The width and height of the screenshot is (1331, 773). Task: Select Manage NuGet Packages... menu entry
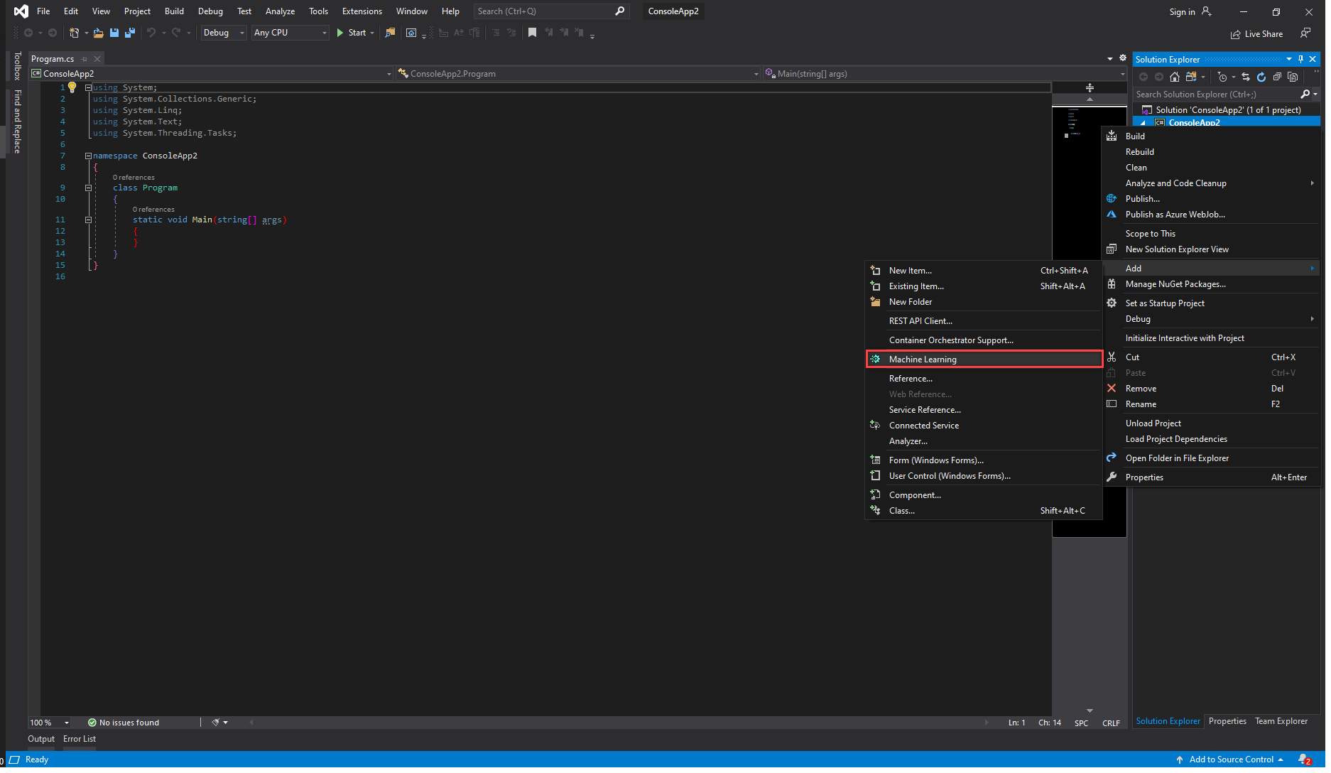tap(1211, 284)
